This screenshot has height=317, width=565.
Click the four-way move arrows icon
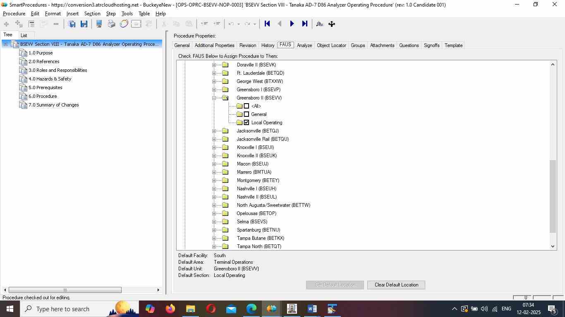point(332,24)
